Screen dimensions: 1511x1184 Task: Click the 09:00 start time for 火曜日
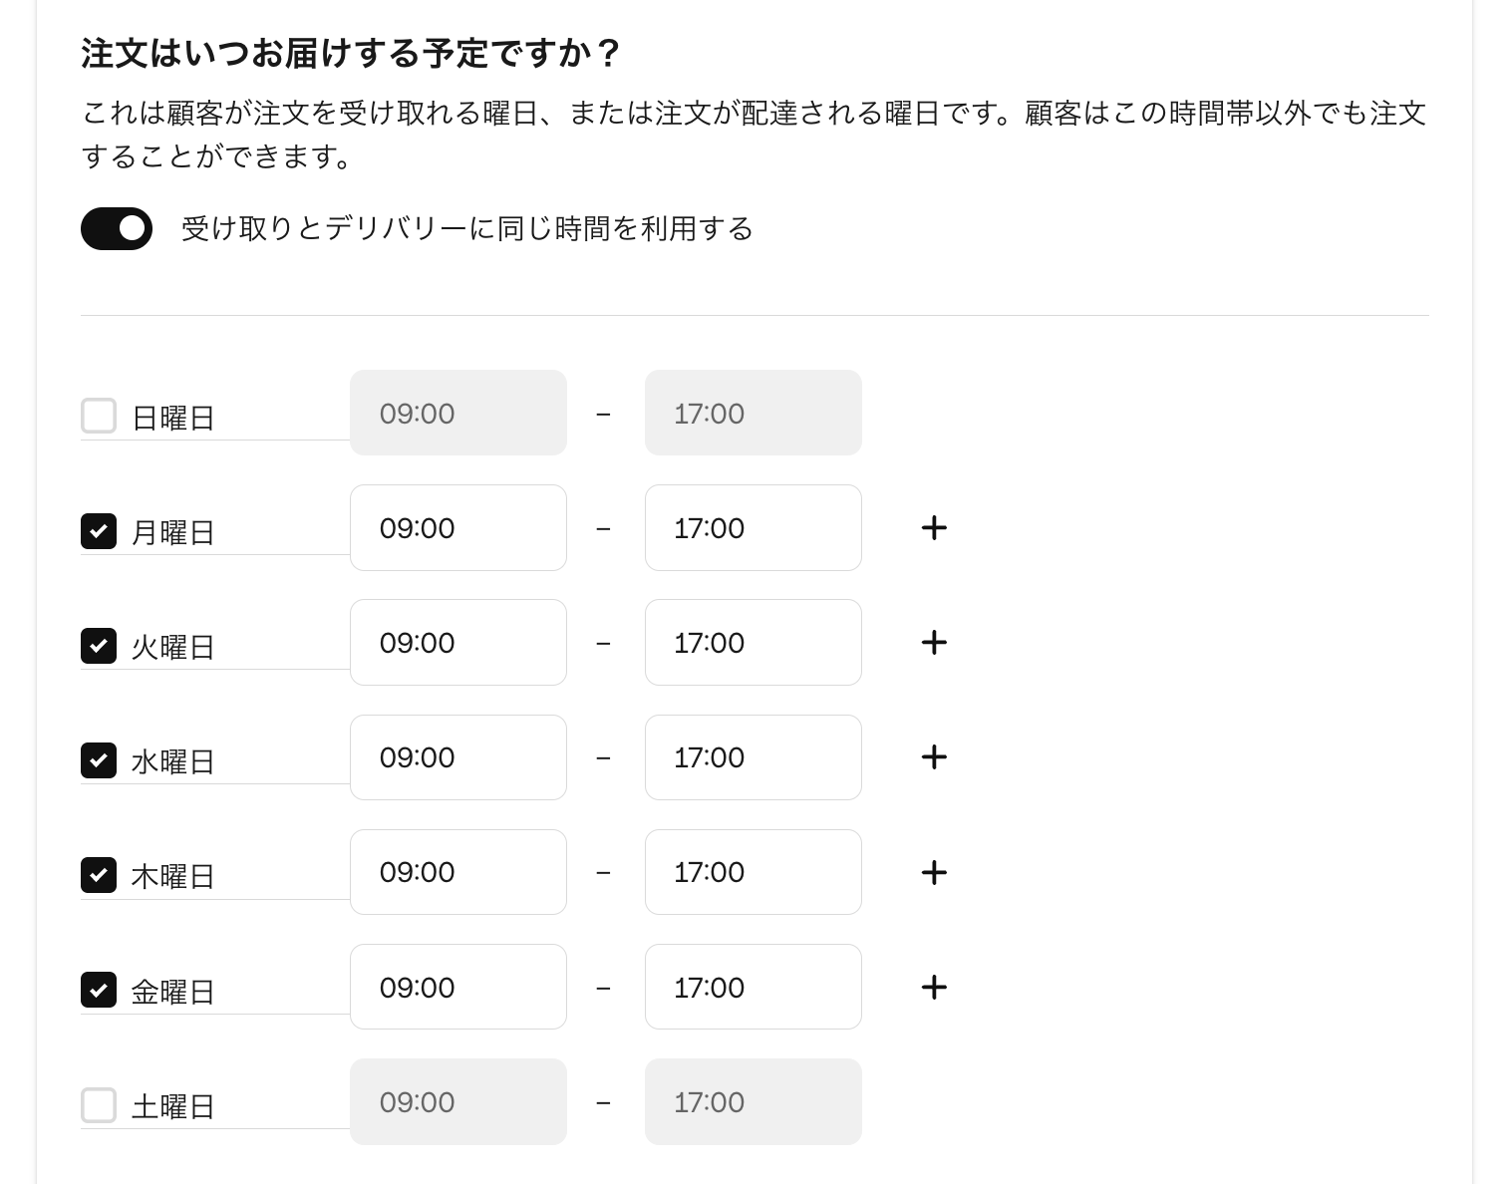pyautogui.click(x=457, y=642)
